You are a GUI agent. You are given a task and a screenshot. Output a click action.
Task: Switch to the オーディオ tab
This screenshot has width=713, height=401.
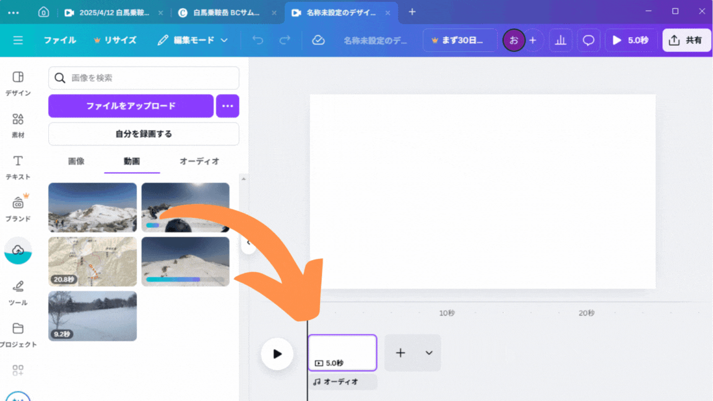199,161
